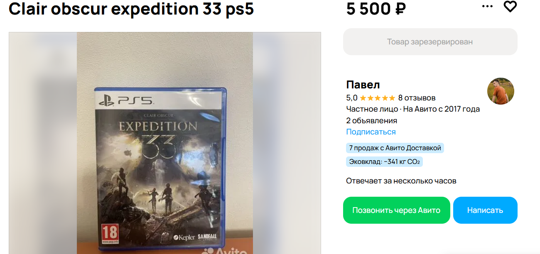The height and width of the screenshot is (254, 540).
Task: Subscribe to seller via Подписаться
Action: click(371, 132)
